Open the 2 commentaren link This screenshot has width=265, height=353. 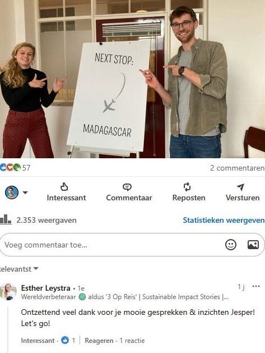click(x=238, y=168)
